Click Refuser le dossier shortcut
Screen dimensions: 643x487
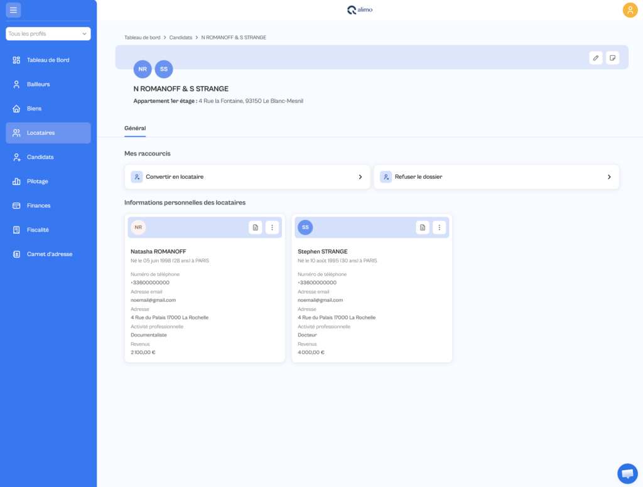click(496, 177)
